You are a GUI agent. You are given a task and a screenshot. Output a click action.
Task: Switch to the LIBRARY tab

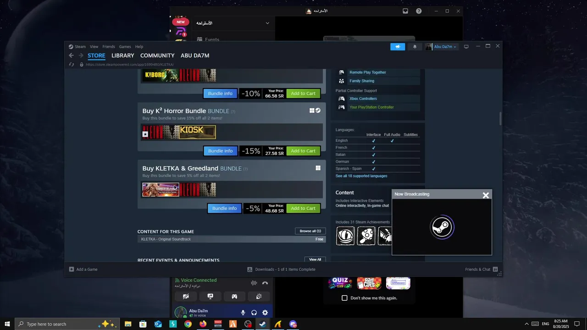pos(123,55)
